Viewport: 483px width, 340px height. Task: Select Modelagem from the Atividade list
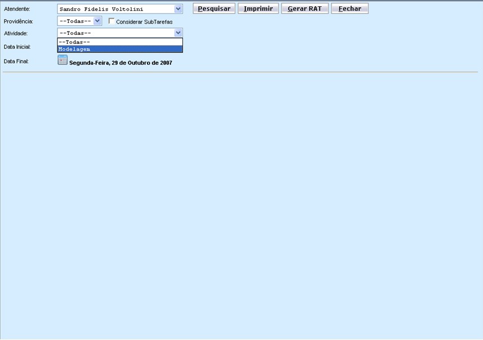pos(120,49)
